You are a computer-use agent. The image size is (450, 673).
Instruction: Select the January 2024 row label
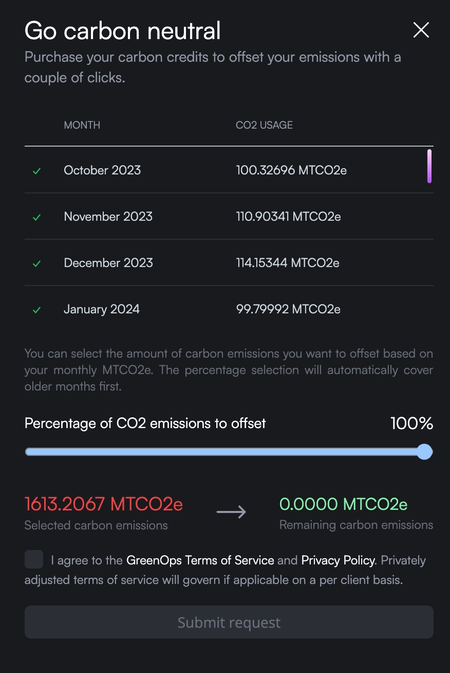tap(102, 309)
